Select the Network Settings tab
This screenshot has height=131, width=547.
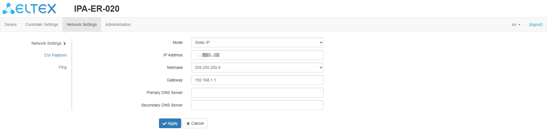coord(81,24)
